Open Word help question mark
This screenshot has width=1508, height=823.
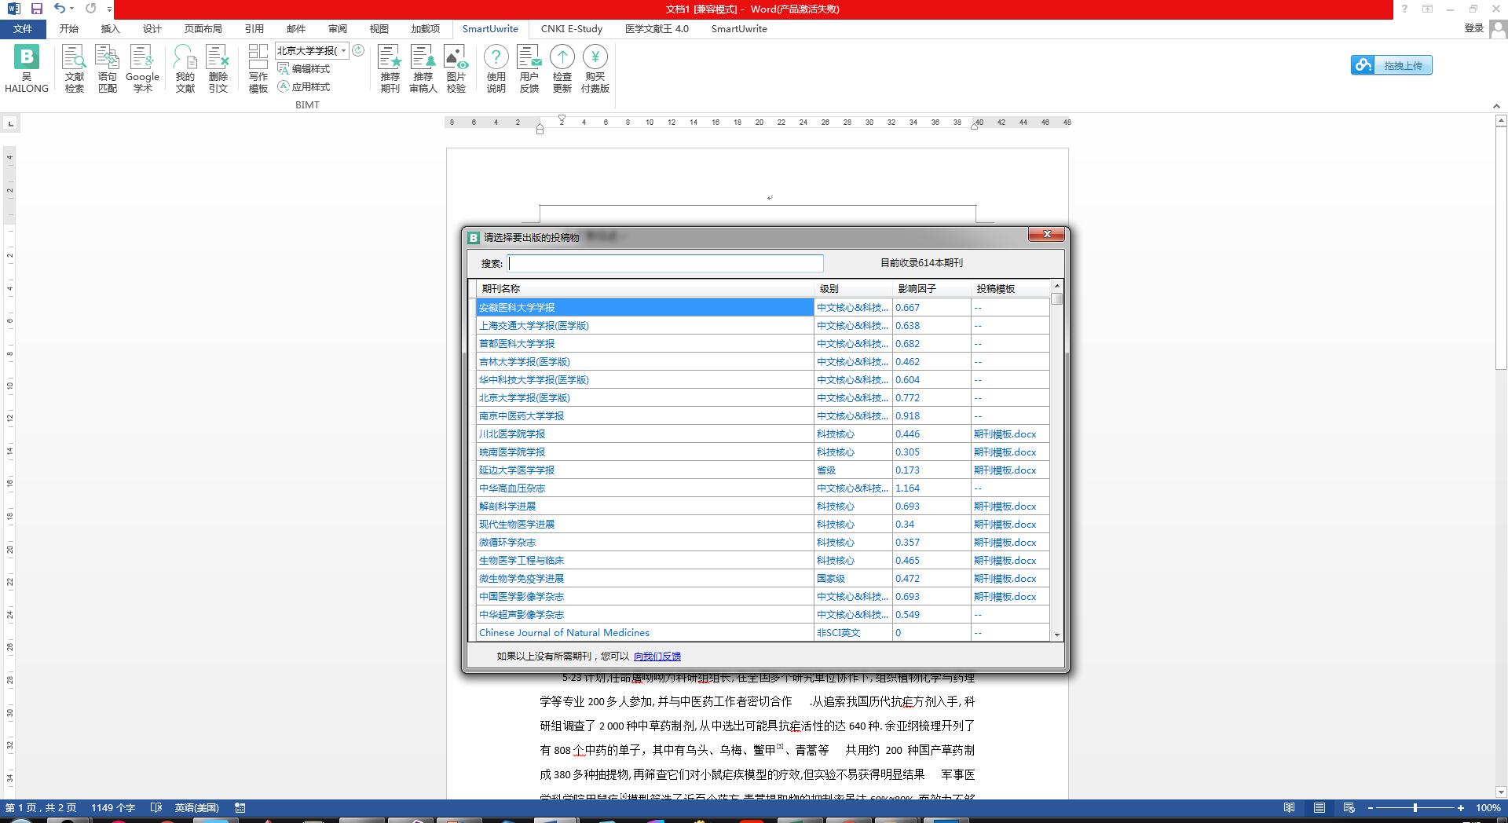pyautogui.click(x=1404, y=9)
